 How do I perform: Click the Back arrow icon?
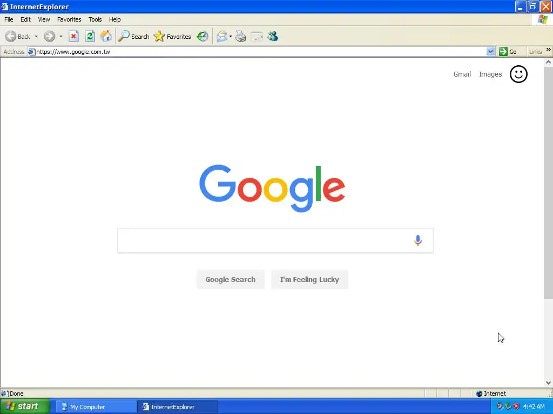(x=11, y=36)
